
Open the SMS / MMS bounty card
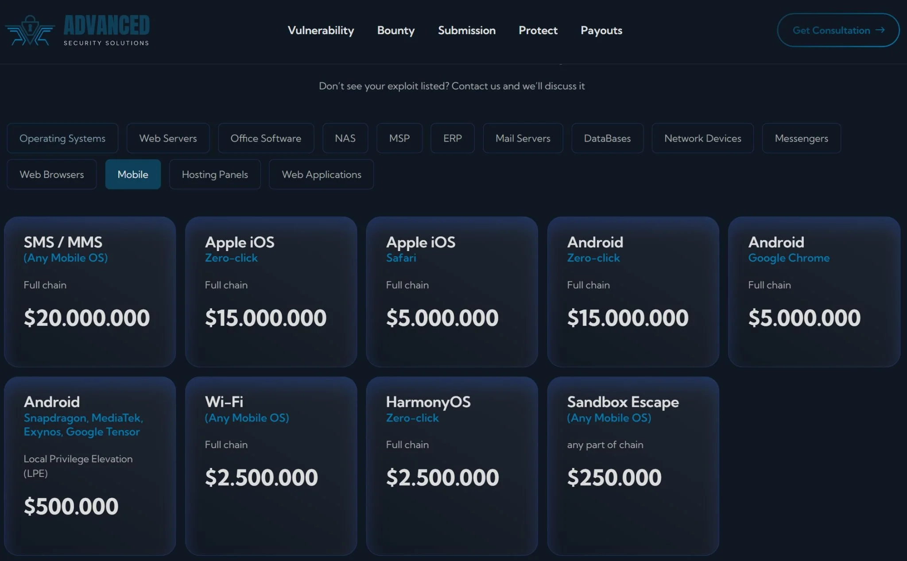tap(90, 292)
